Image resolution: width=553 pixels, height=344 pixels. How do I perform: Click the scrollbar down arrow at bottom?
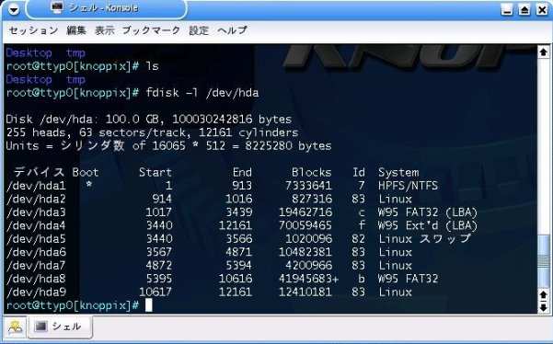pos(543,308)
